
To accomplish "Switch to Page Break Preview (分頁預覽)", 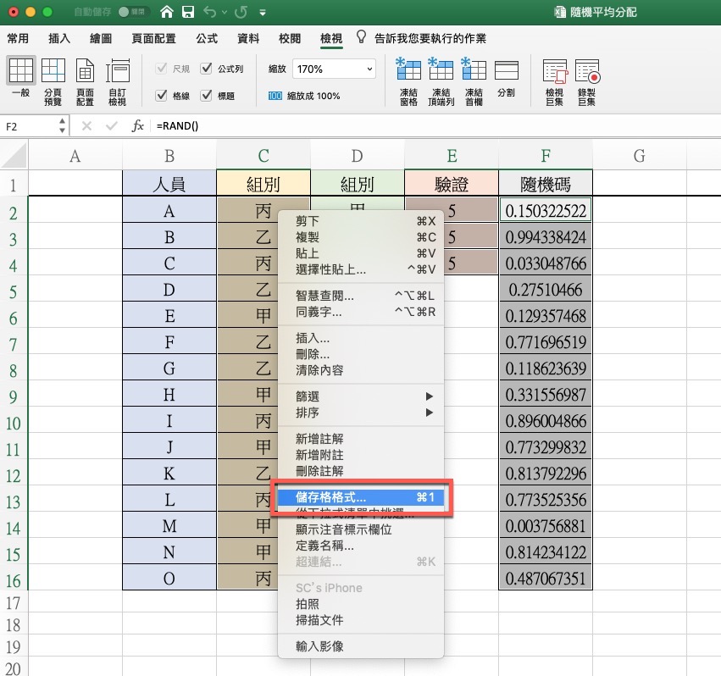I will click(53, 80).
